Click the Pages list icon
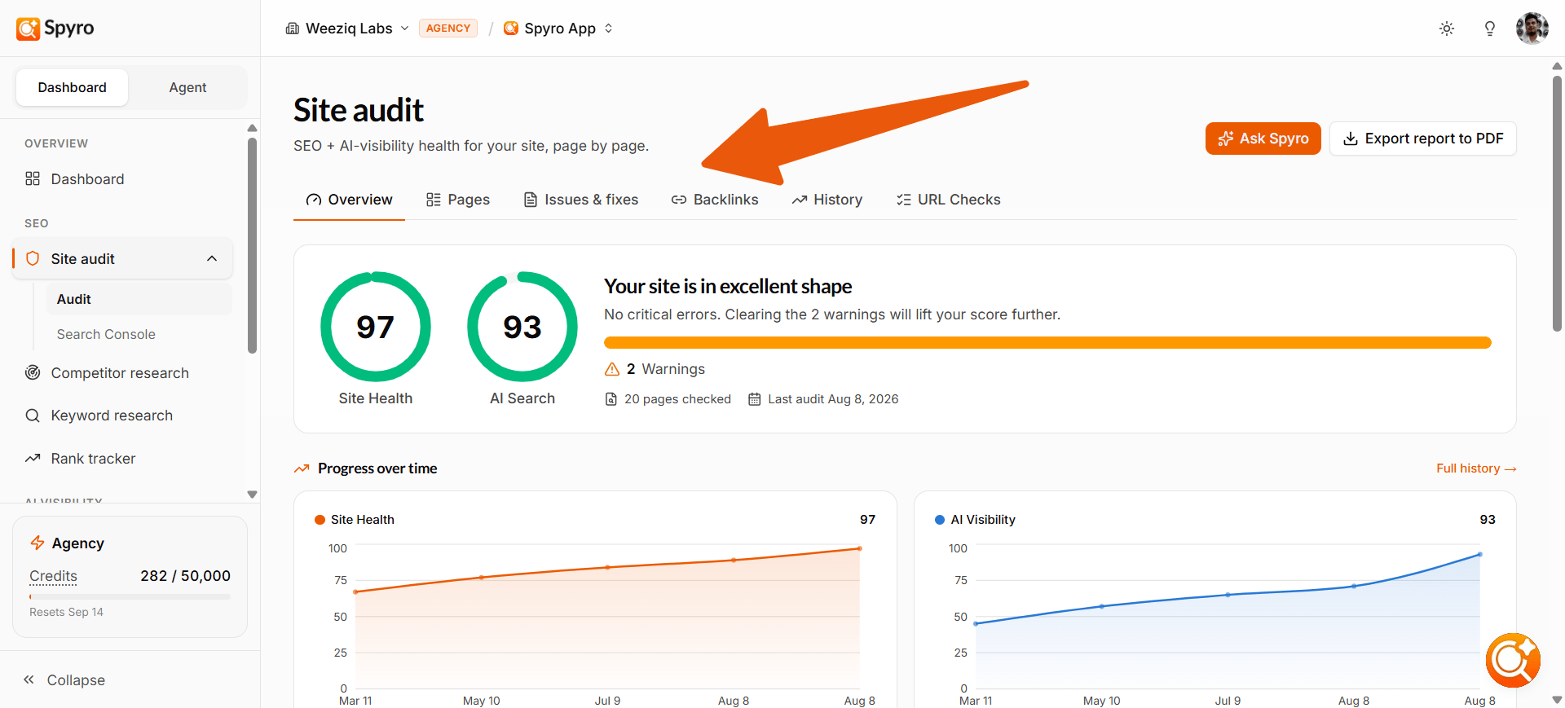Viewport: 1565px width, 708px height. pyautogui.click(x=433, y=200)
